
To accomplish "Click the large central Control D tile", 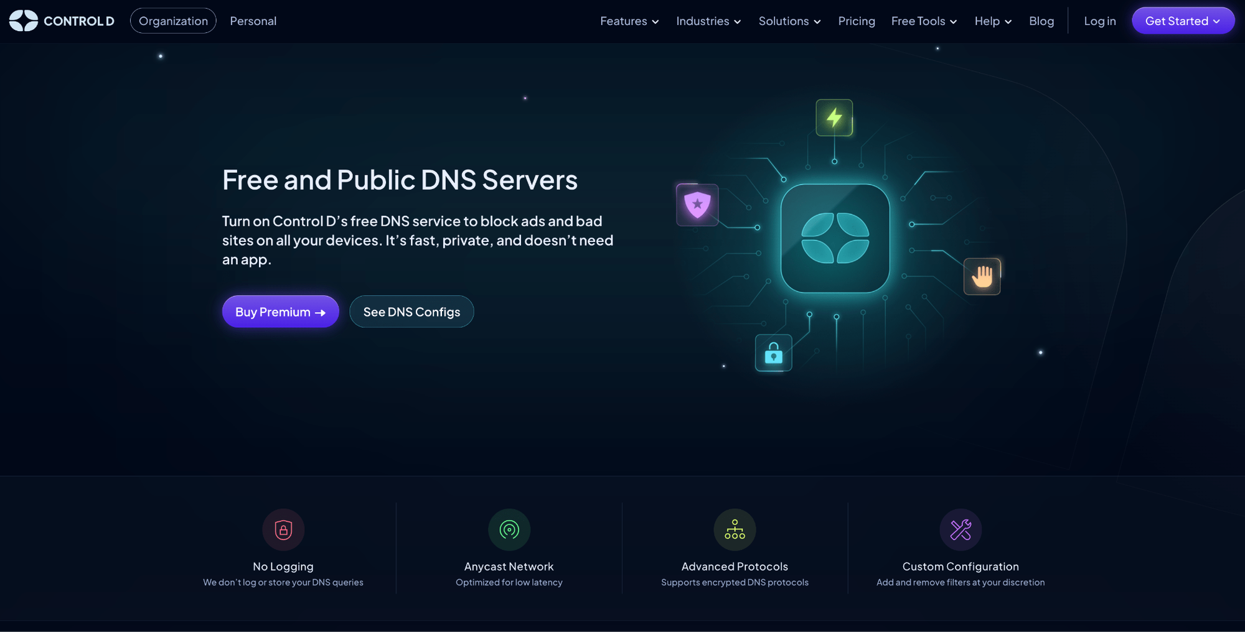I will 835,238.
